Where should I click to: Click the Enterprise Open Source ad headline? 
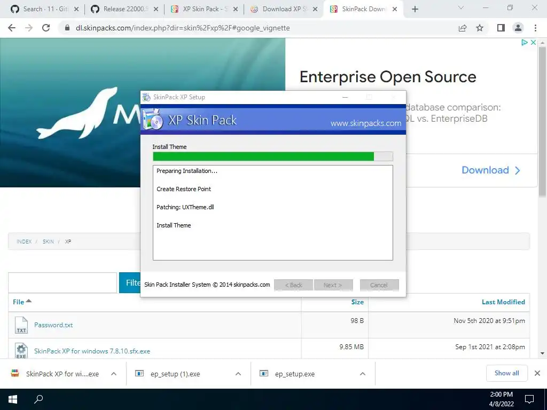(388, 77)
